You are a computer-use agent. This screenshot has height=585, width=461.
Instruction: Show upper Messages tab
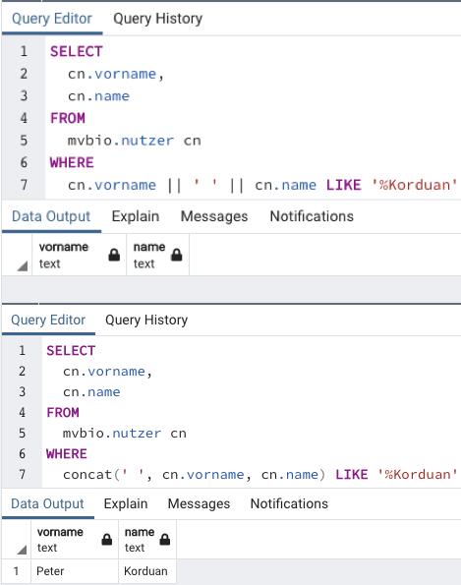pos(214,216)
